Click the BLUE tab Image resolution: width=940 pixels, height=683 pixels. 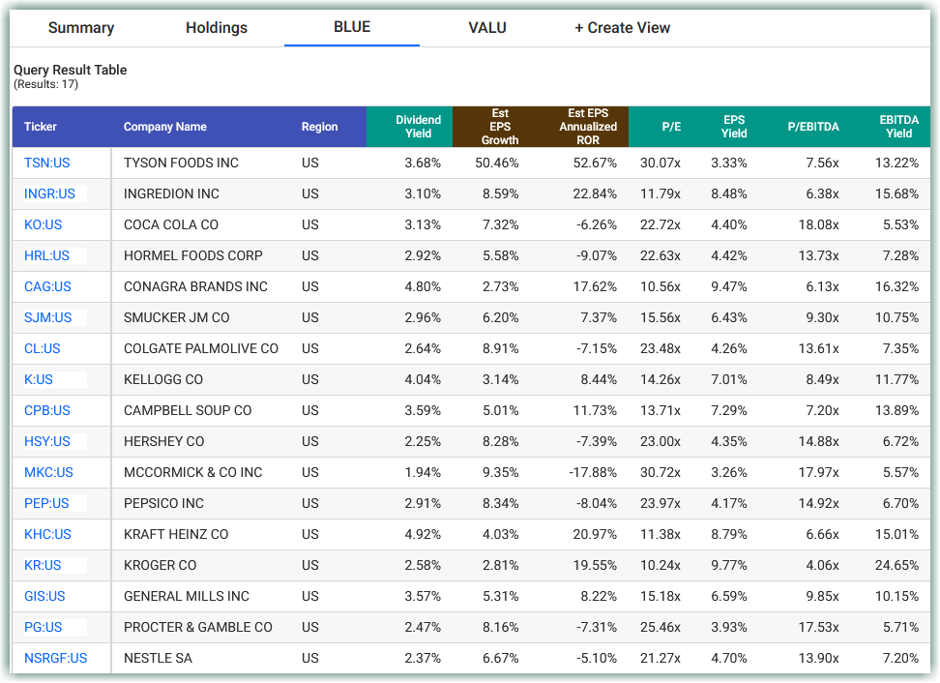pyautogui.click(x=351, y=27)
